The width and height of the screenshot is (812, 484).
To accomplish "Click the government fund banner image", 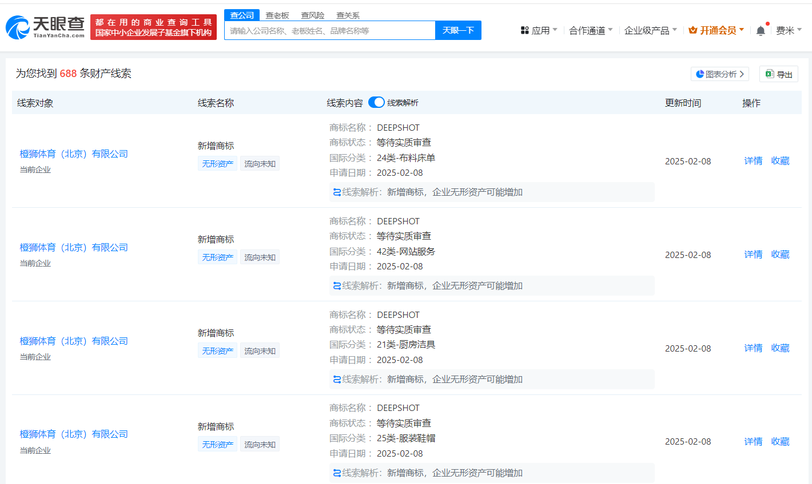I will (153, 27).
